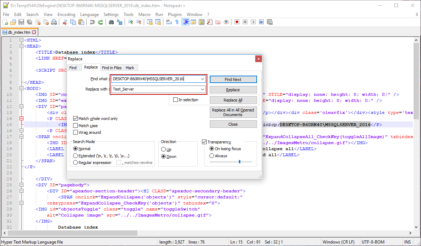Switch to the Find in Files tab
This screenshot has width=421, height=246.
(111, 68)
